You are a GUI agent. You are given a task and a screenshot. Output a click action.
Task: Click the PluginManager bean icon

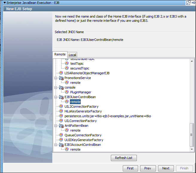click(67, 92)
